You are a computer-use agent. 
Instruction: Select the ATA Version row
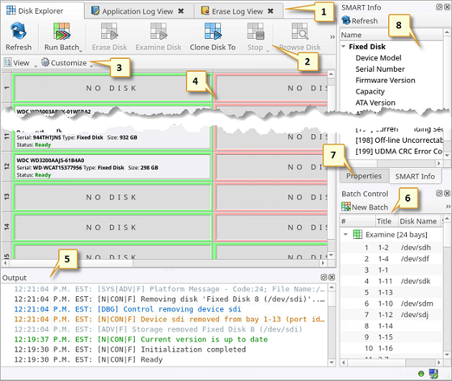click(x=391, y=103)
